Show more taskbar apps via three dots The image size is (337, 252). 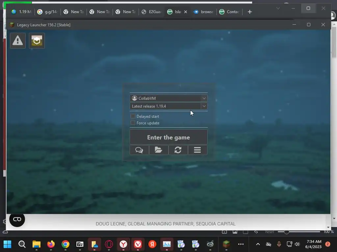(241, 244)
